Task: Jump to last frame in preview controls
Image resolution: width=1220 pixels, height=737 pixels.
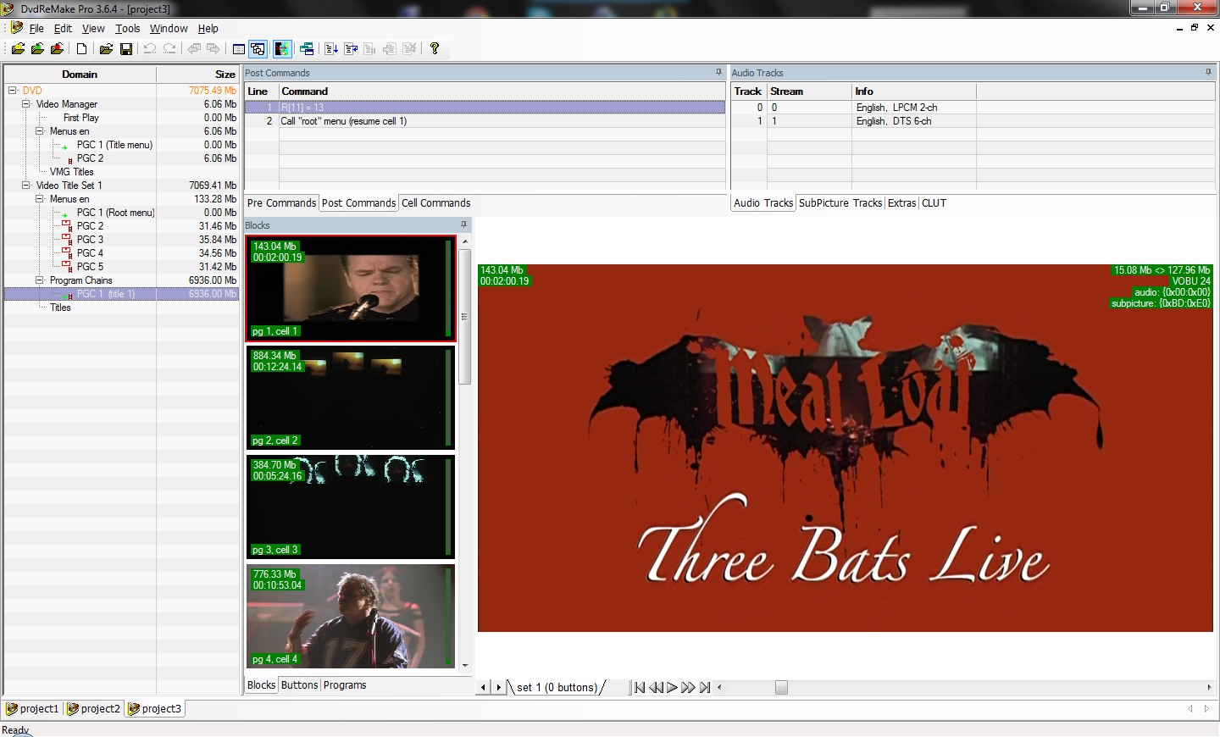Action: 705,687
